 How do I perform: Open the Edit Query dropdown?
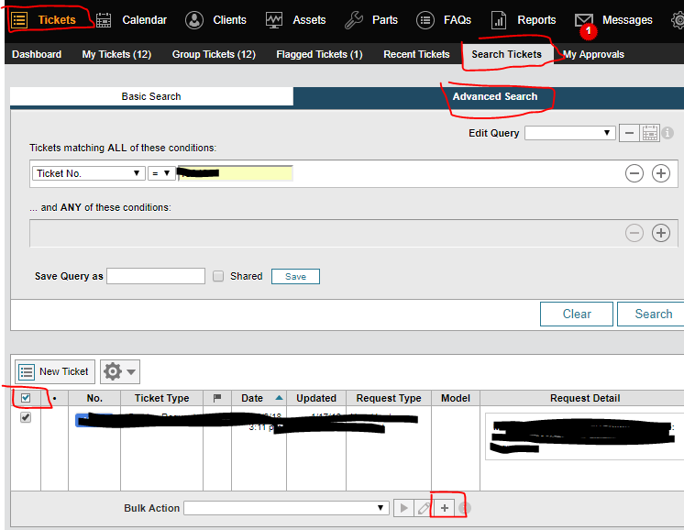pyautogui.click(x=569, y=133)
